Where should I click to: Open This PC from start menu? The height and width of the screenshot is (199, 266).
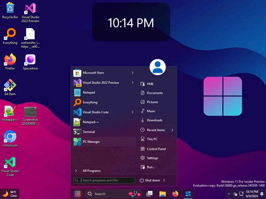(x=157, y=139)
